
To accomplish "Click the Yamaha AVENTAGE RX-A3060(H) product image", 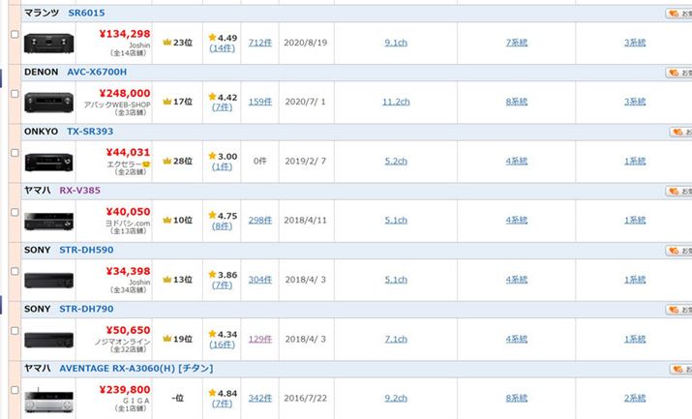I will (x=48, y=398).
